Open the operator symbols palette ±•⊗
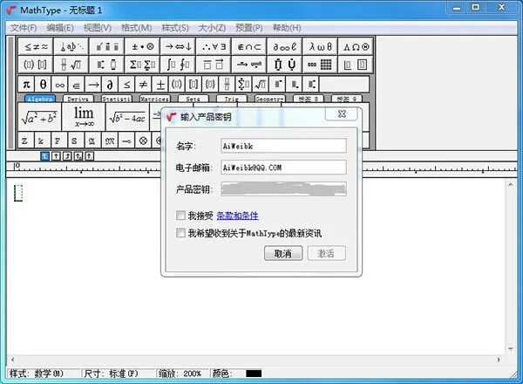This screenshot has width=523, height=384. click(x=142, y=47)
